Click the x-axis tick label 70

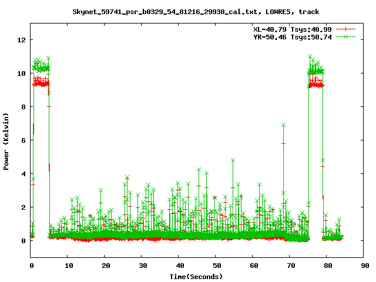(x=291, y=266)
